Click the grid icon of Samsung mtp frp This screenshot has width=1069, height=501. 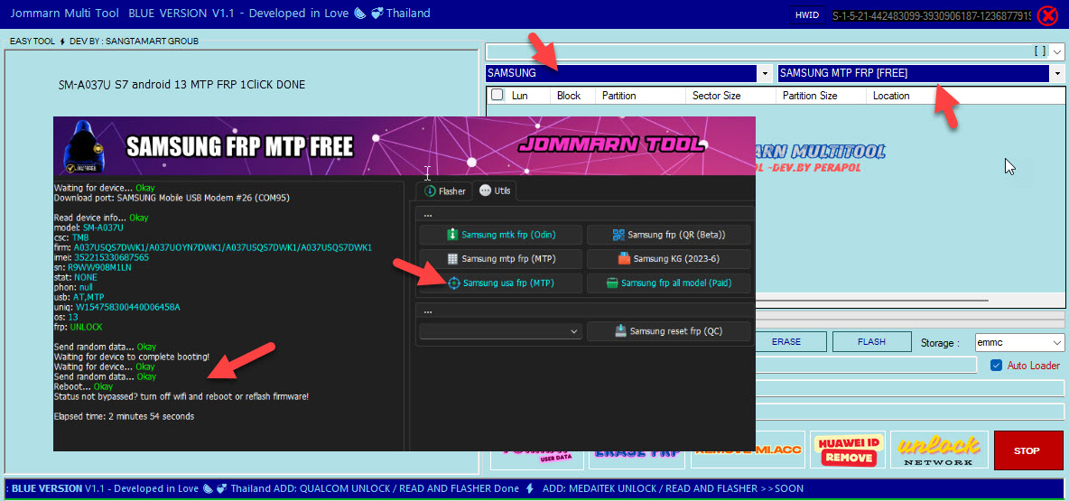[x=452, y=259]
